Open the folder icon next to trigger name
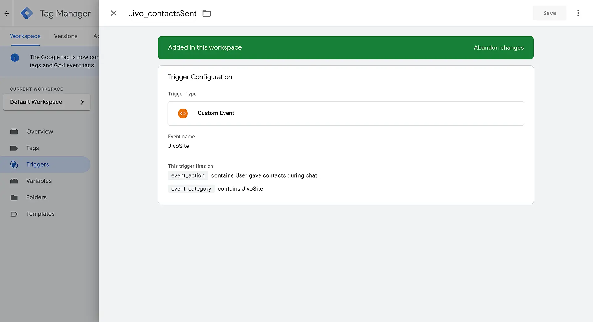Screen dimensions: 593x322 pos(207,14)
